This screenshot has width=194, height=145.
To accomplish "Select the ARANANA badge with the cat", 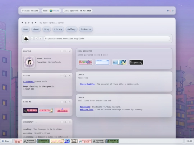I will pyautogui.click(x=46, y=110).
